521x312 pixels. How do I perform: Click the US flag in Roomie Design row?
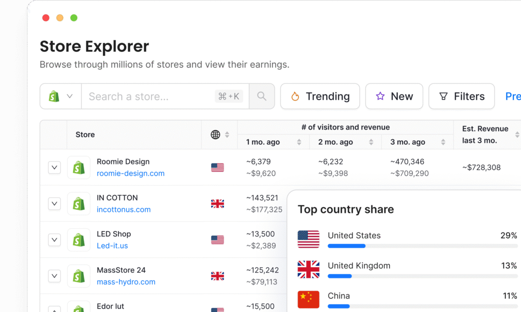[x=217, y=168]
